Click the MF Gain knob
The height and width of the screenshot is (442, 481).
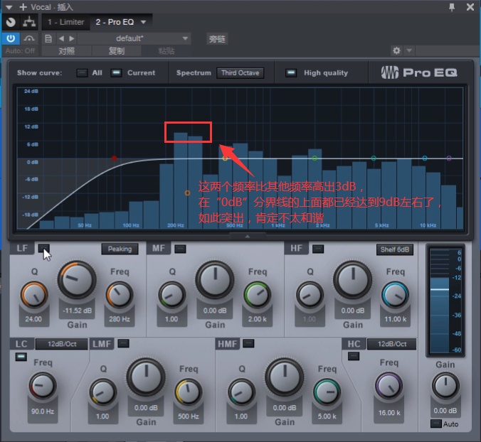[x=215, y=280]
